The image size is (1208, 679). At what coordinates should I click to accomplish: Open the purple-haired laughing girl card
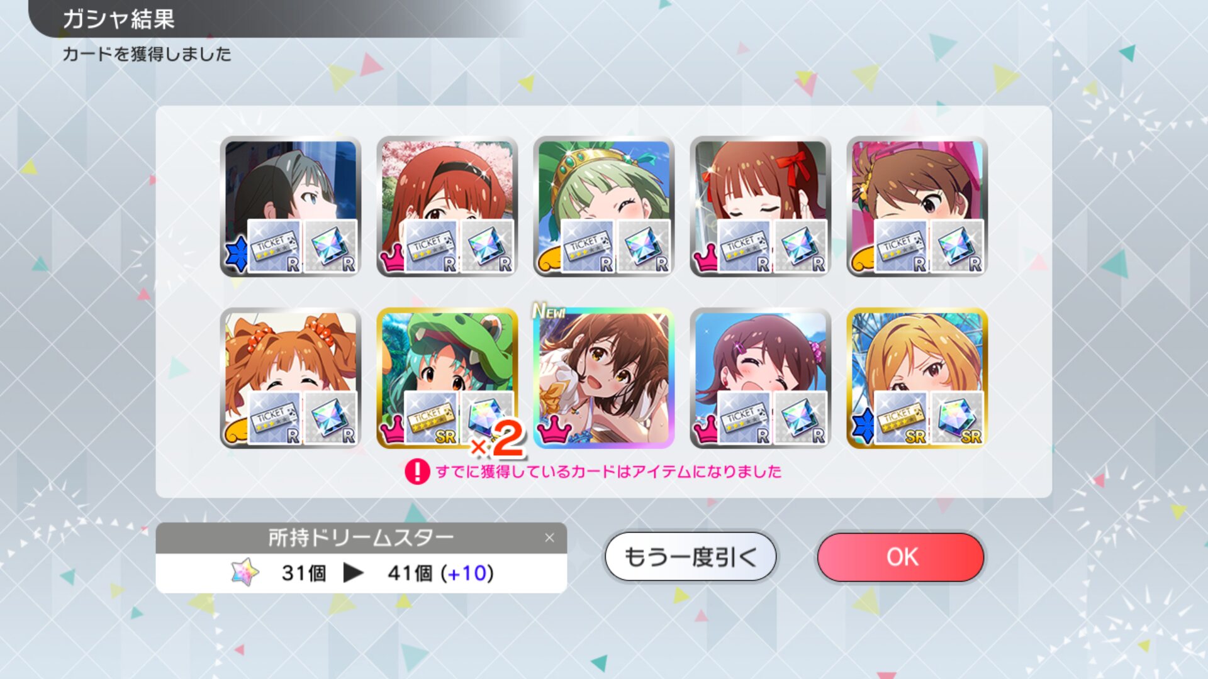(x=760, y=378)
